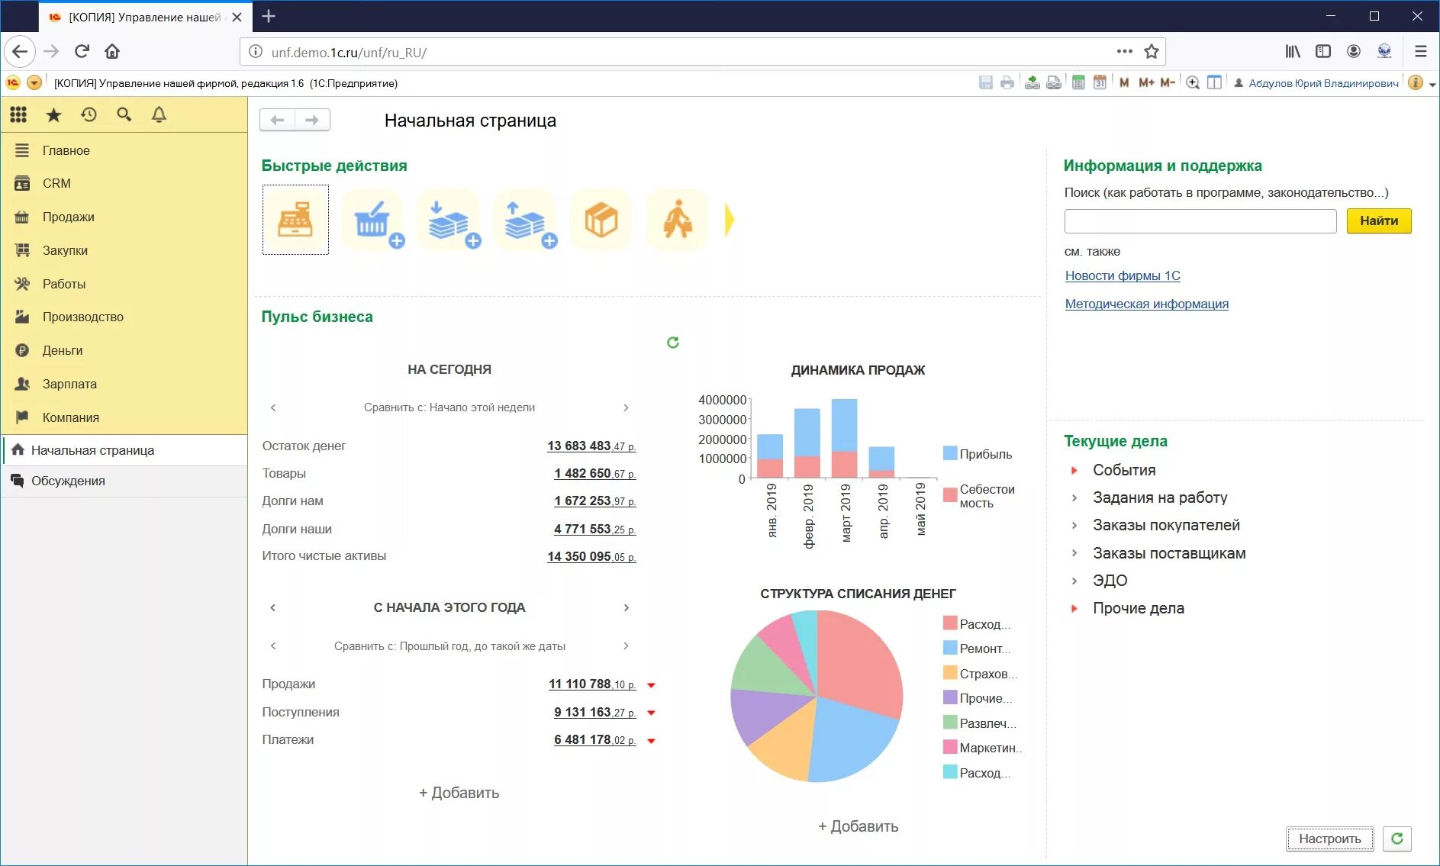
Task: Open the info icon menu in toolbar
Action: tap(1416, 82)
